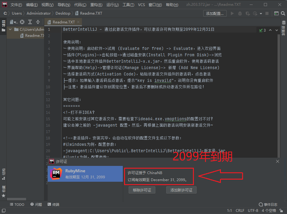Open the 运行(U) menu
Image resolution: width=287 pixels, height=214 pixels.
tap(113, 5)
